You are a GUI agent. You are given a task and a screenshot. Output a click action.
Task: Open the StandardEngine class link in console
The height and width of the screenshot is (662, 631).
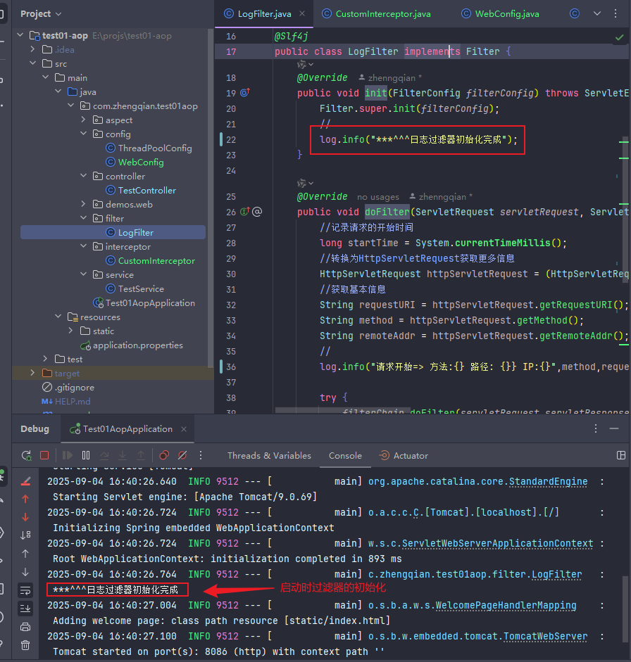point(548,481)
